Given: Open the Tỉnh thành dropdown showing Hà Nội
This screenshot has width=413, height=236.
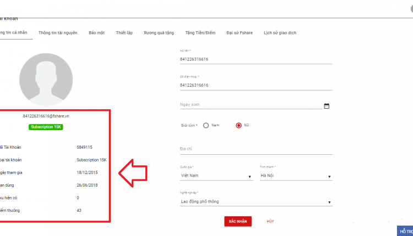Looking at the screenshot, I should click(x=296, y=176).
